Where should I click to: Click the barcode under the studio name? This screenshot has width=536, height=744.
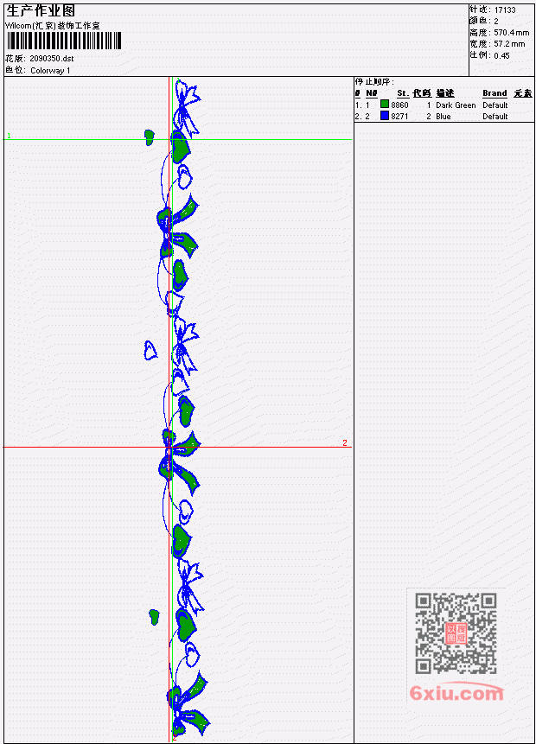[x=64, y=41]
